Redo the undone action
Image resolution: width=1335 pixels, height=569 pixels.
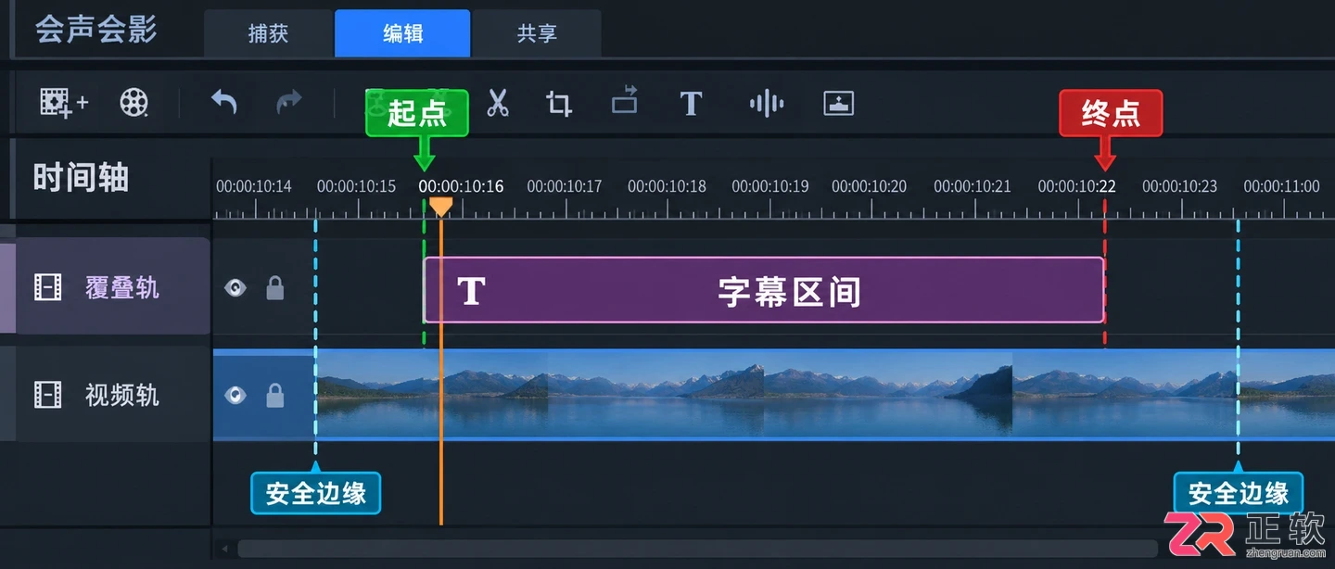[289, 102]
